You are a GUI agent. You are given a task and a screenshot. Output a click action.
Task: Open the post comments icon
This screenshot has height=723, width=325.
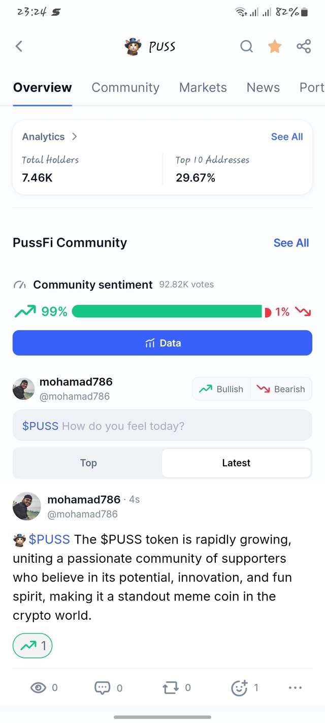[102, 688]
